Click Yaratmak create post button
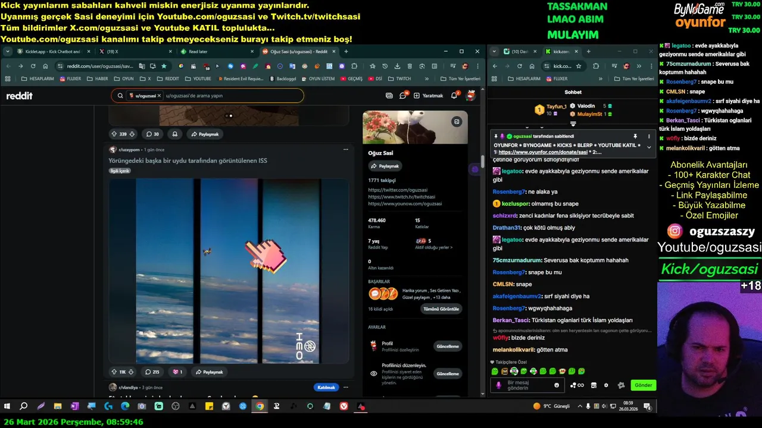762x428 pixels. (429, 95)
